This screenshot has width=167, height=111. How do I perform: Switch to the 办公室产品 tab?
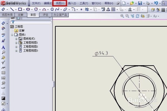(x=60, y=15)
